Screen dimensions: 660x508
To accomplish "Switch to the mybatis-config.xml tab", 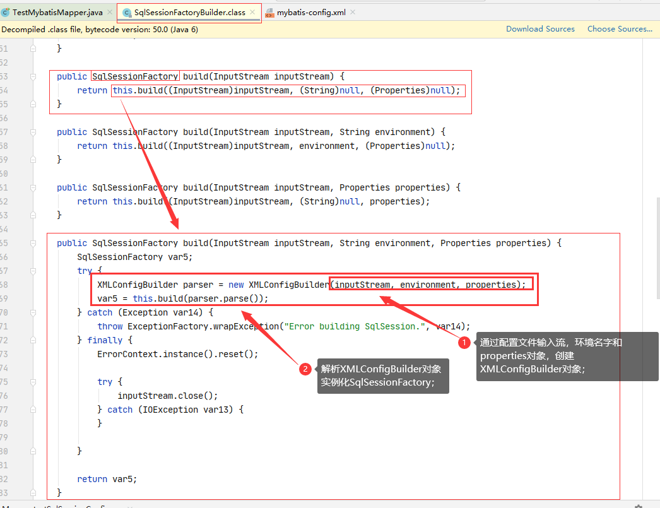I will tap(310, 13).
